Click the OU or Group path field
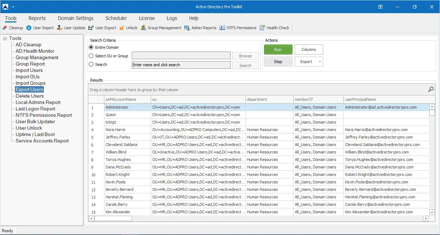The width and height of the screenshot is (440, 235). coord(181,55)
